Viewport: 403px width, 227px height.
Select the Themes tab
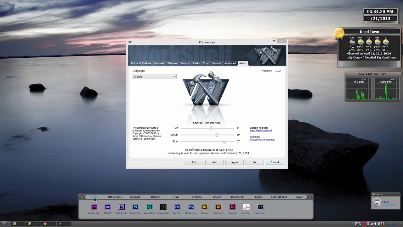click(172, 63)
